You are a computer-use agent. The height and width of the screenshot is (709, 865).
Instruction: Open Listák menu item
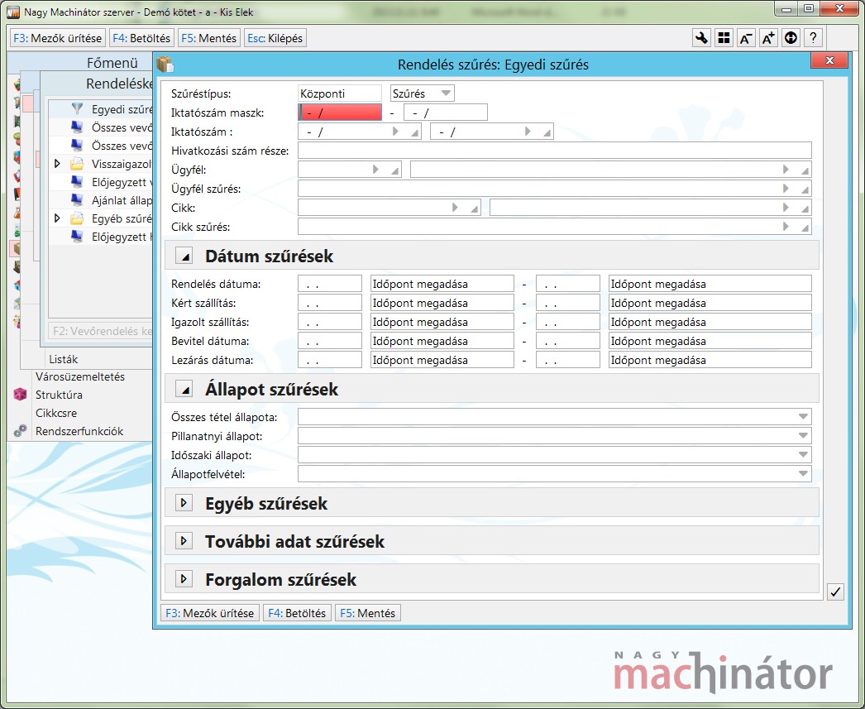64,359
